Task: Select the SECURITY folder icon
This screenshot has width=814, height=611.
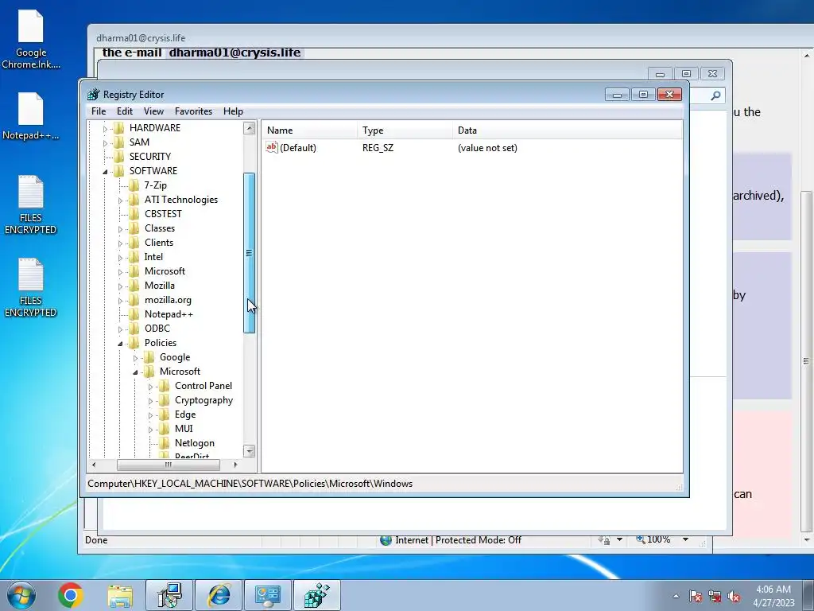Action: click(119, 157)
